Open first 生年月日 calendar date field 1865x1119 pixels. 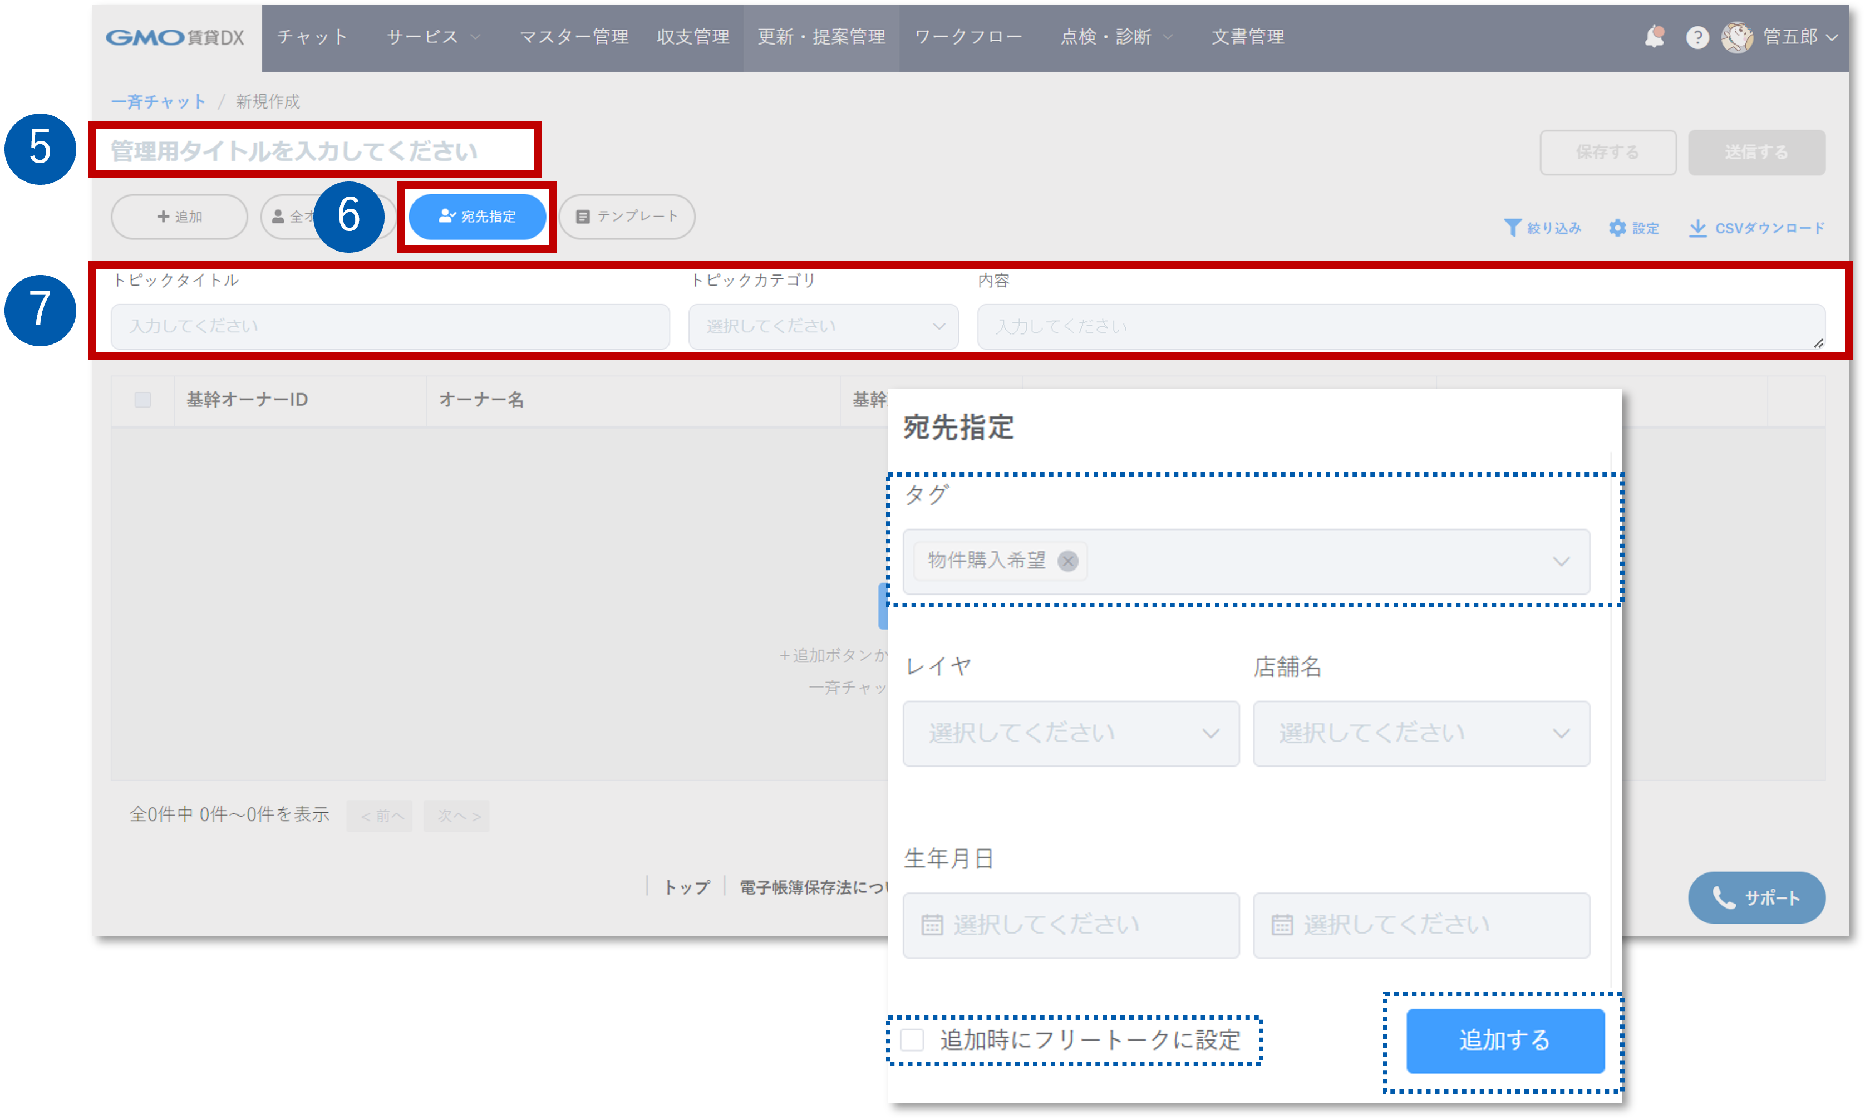coord(1070,925)
